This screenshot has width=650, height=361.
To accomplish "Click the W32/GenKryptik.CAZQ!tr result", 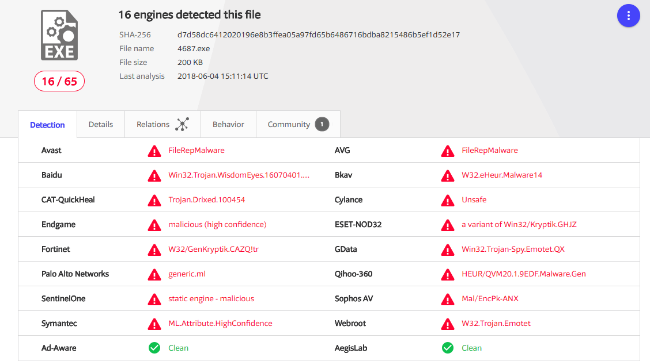I will (213, 249).
